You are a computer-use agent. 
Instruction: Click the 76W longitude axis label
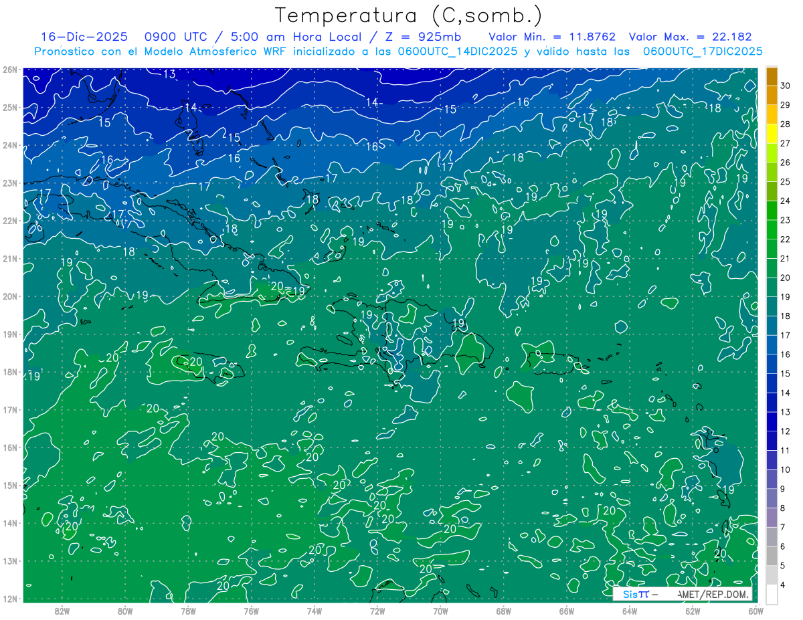(x=251, y=611)
